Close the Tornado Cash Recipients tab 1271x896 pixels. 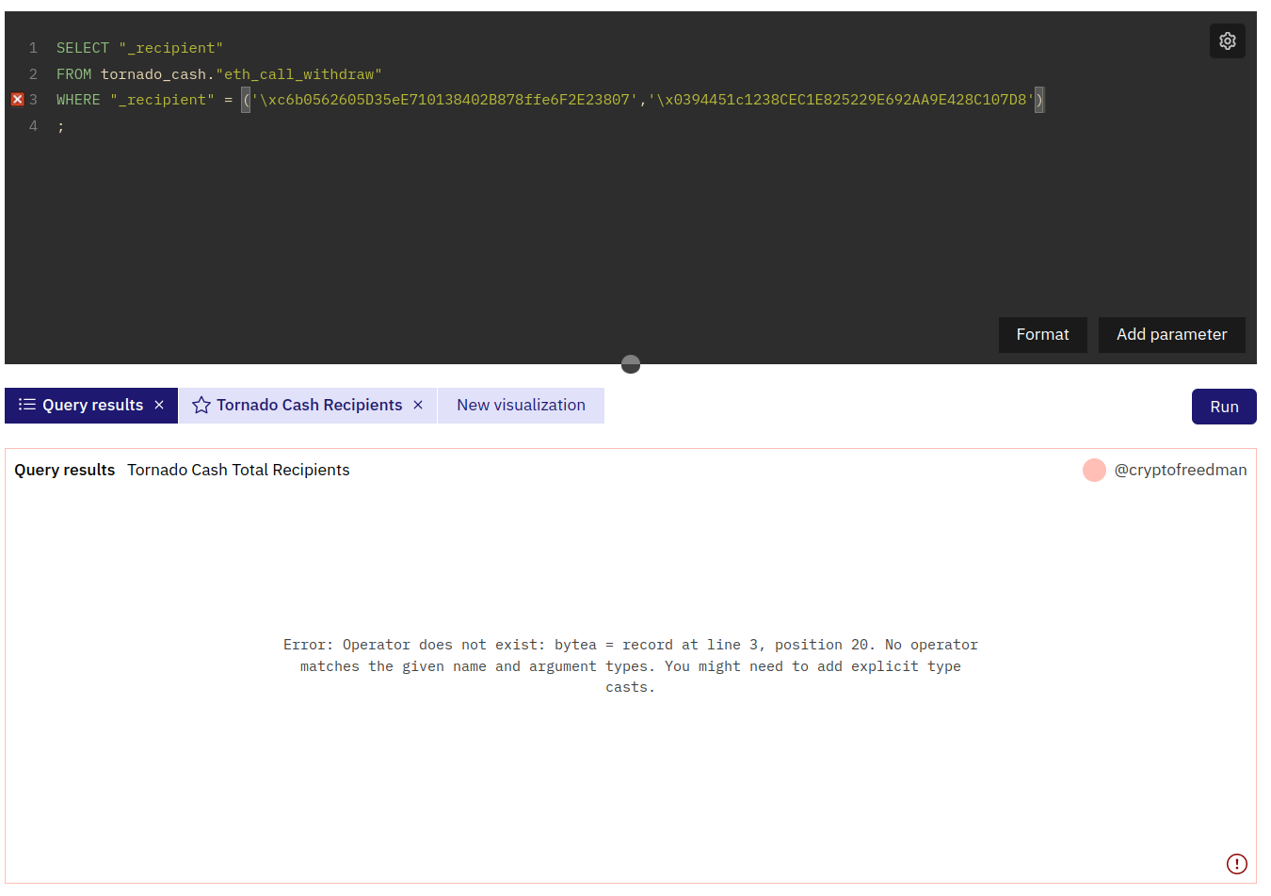(418, 405)
